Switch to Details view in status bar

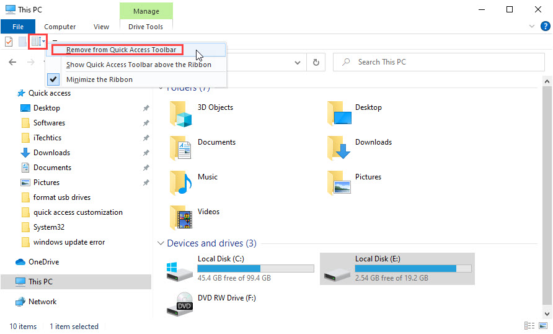[x=529, y=325]
